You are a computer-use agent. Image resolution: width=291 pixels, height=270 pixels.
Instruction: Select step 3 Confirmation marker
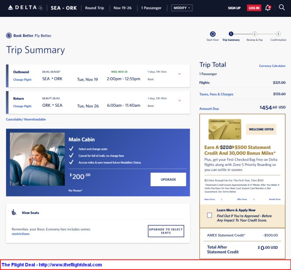click(278, 34)
